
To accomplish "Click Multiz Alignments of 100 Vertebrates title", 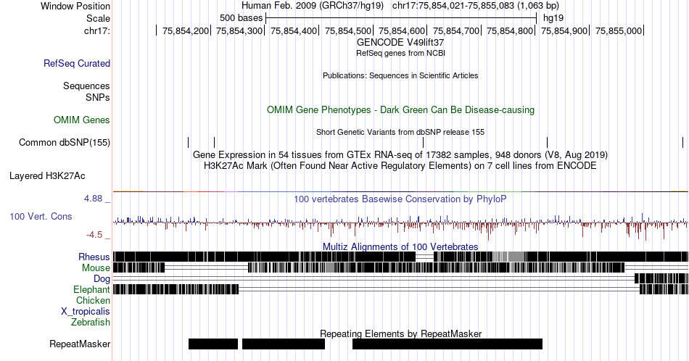I will coord(400,246).
